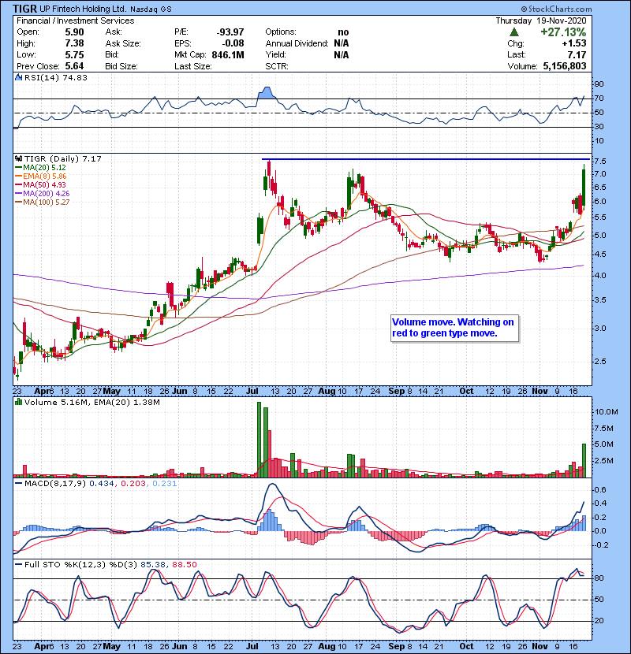Click the 'SCTR:' label
The height and width of the screenshot is (654, 631).
pos(277,66)
